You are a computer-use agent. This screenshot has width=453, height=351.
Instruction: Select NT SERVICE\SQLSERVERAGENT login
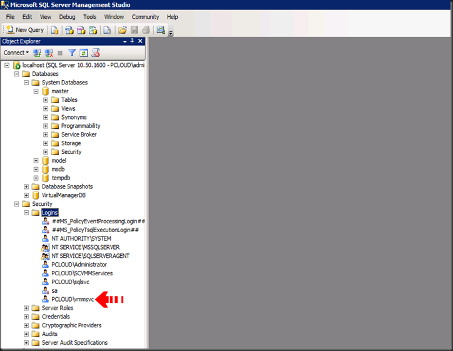(91, 256)
